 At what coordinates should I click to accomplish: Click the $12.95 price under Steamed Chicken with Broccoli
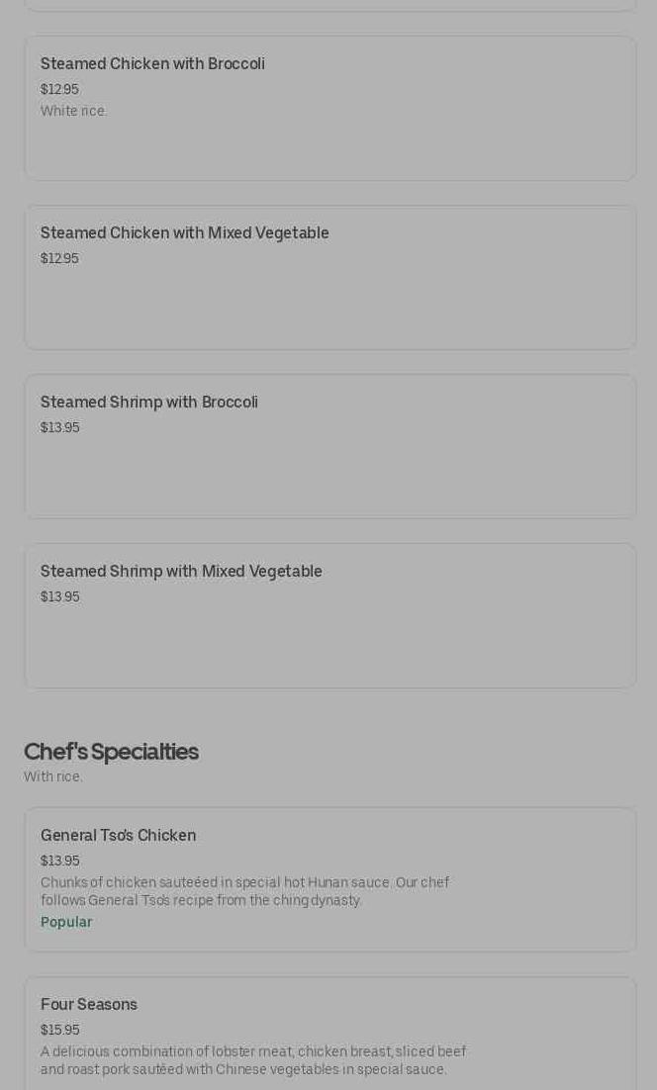coord(59,89)
